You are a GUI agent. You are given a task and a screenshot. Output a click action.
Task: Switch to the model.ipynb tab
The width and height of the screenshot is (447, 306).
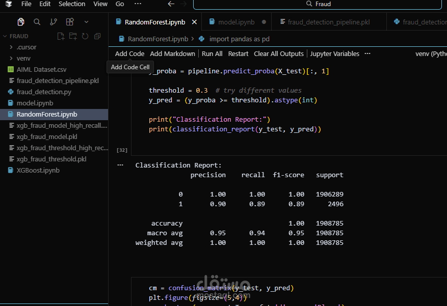(236, 22)
